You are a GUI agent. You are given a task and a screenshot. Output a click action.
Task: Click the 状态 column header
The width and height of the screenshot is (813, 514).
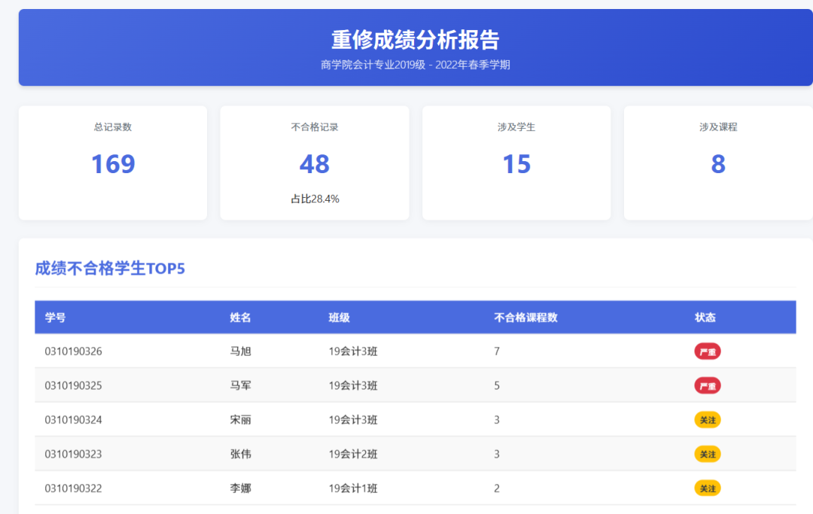(x=706, y=318)
